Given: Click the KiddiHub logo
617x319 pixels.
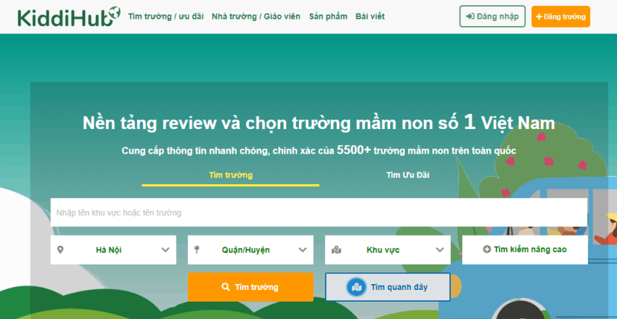Looking at the screenshot, I should (x=66, y=17).
